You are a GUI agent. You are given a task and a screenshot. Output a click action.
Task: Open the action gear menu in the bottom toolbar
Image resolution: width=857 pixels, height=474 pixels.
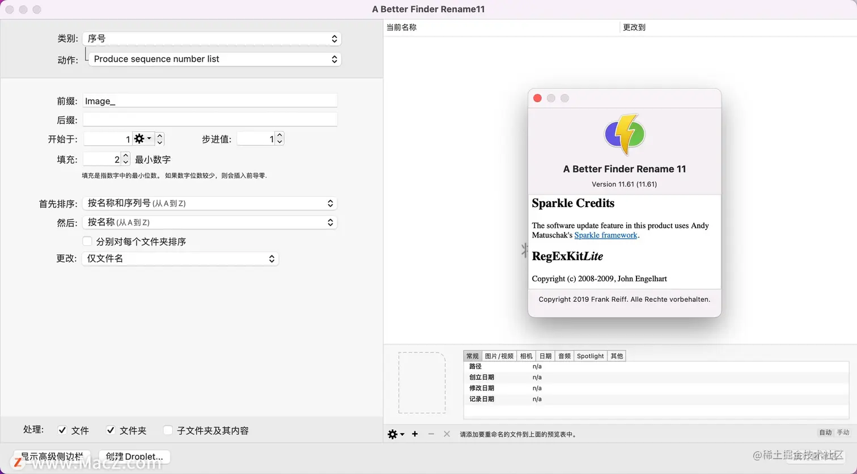pos(392,434)
